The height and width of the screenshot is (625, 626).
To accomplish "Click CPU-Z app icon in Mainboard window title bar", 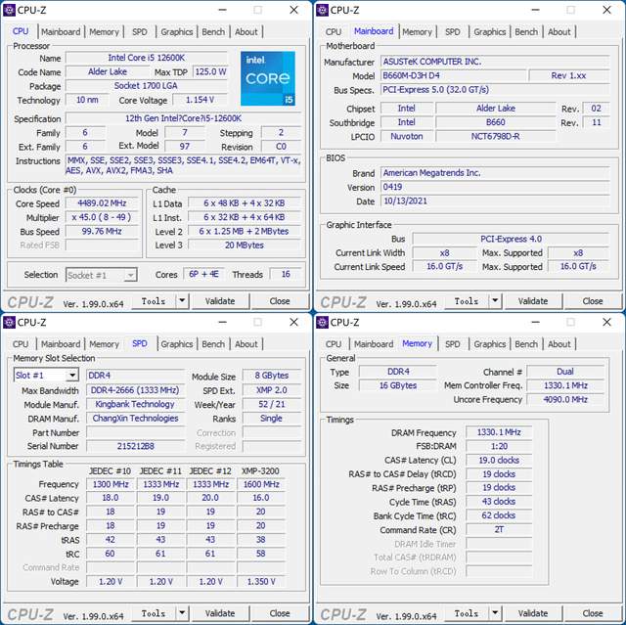I will click(x=322, y=10).
